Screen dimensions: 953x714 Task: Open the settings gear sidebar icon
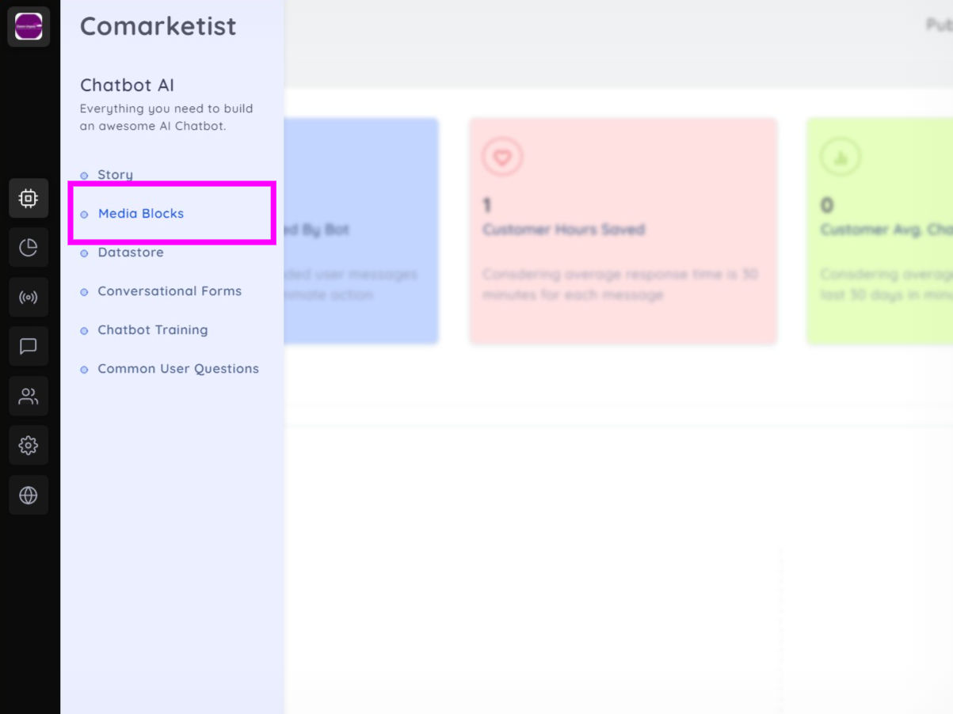pyautogui.click(x=29, y=446)
